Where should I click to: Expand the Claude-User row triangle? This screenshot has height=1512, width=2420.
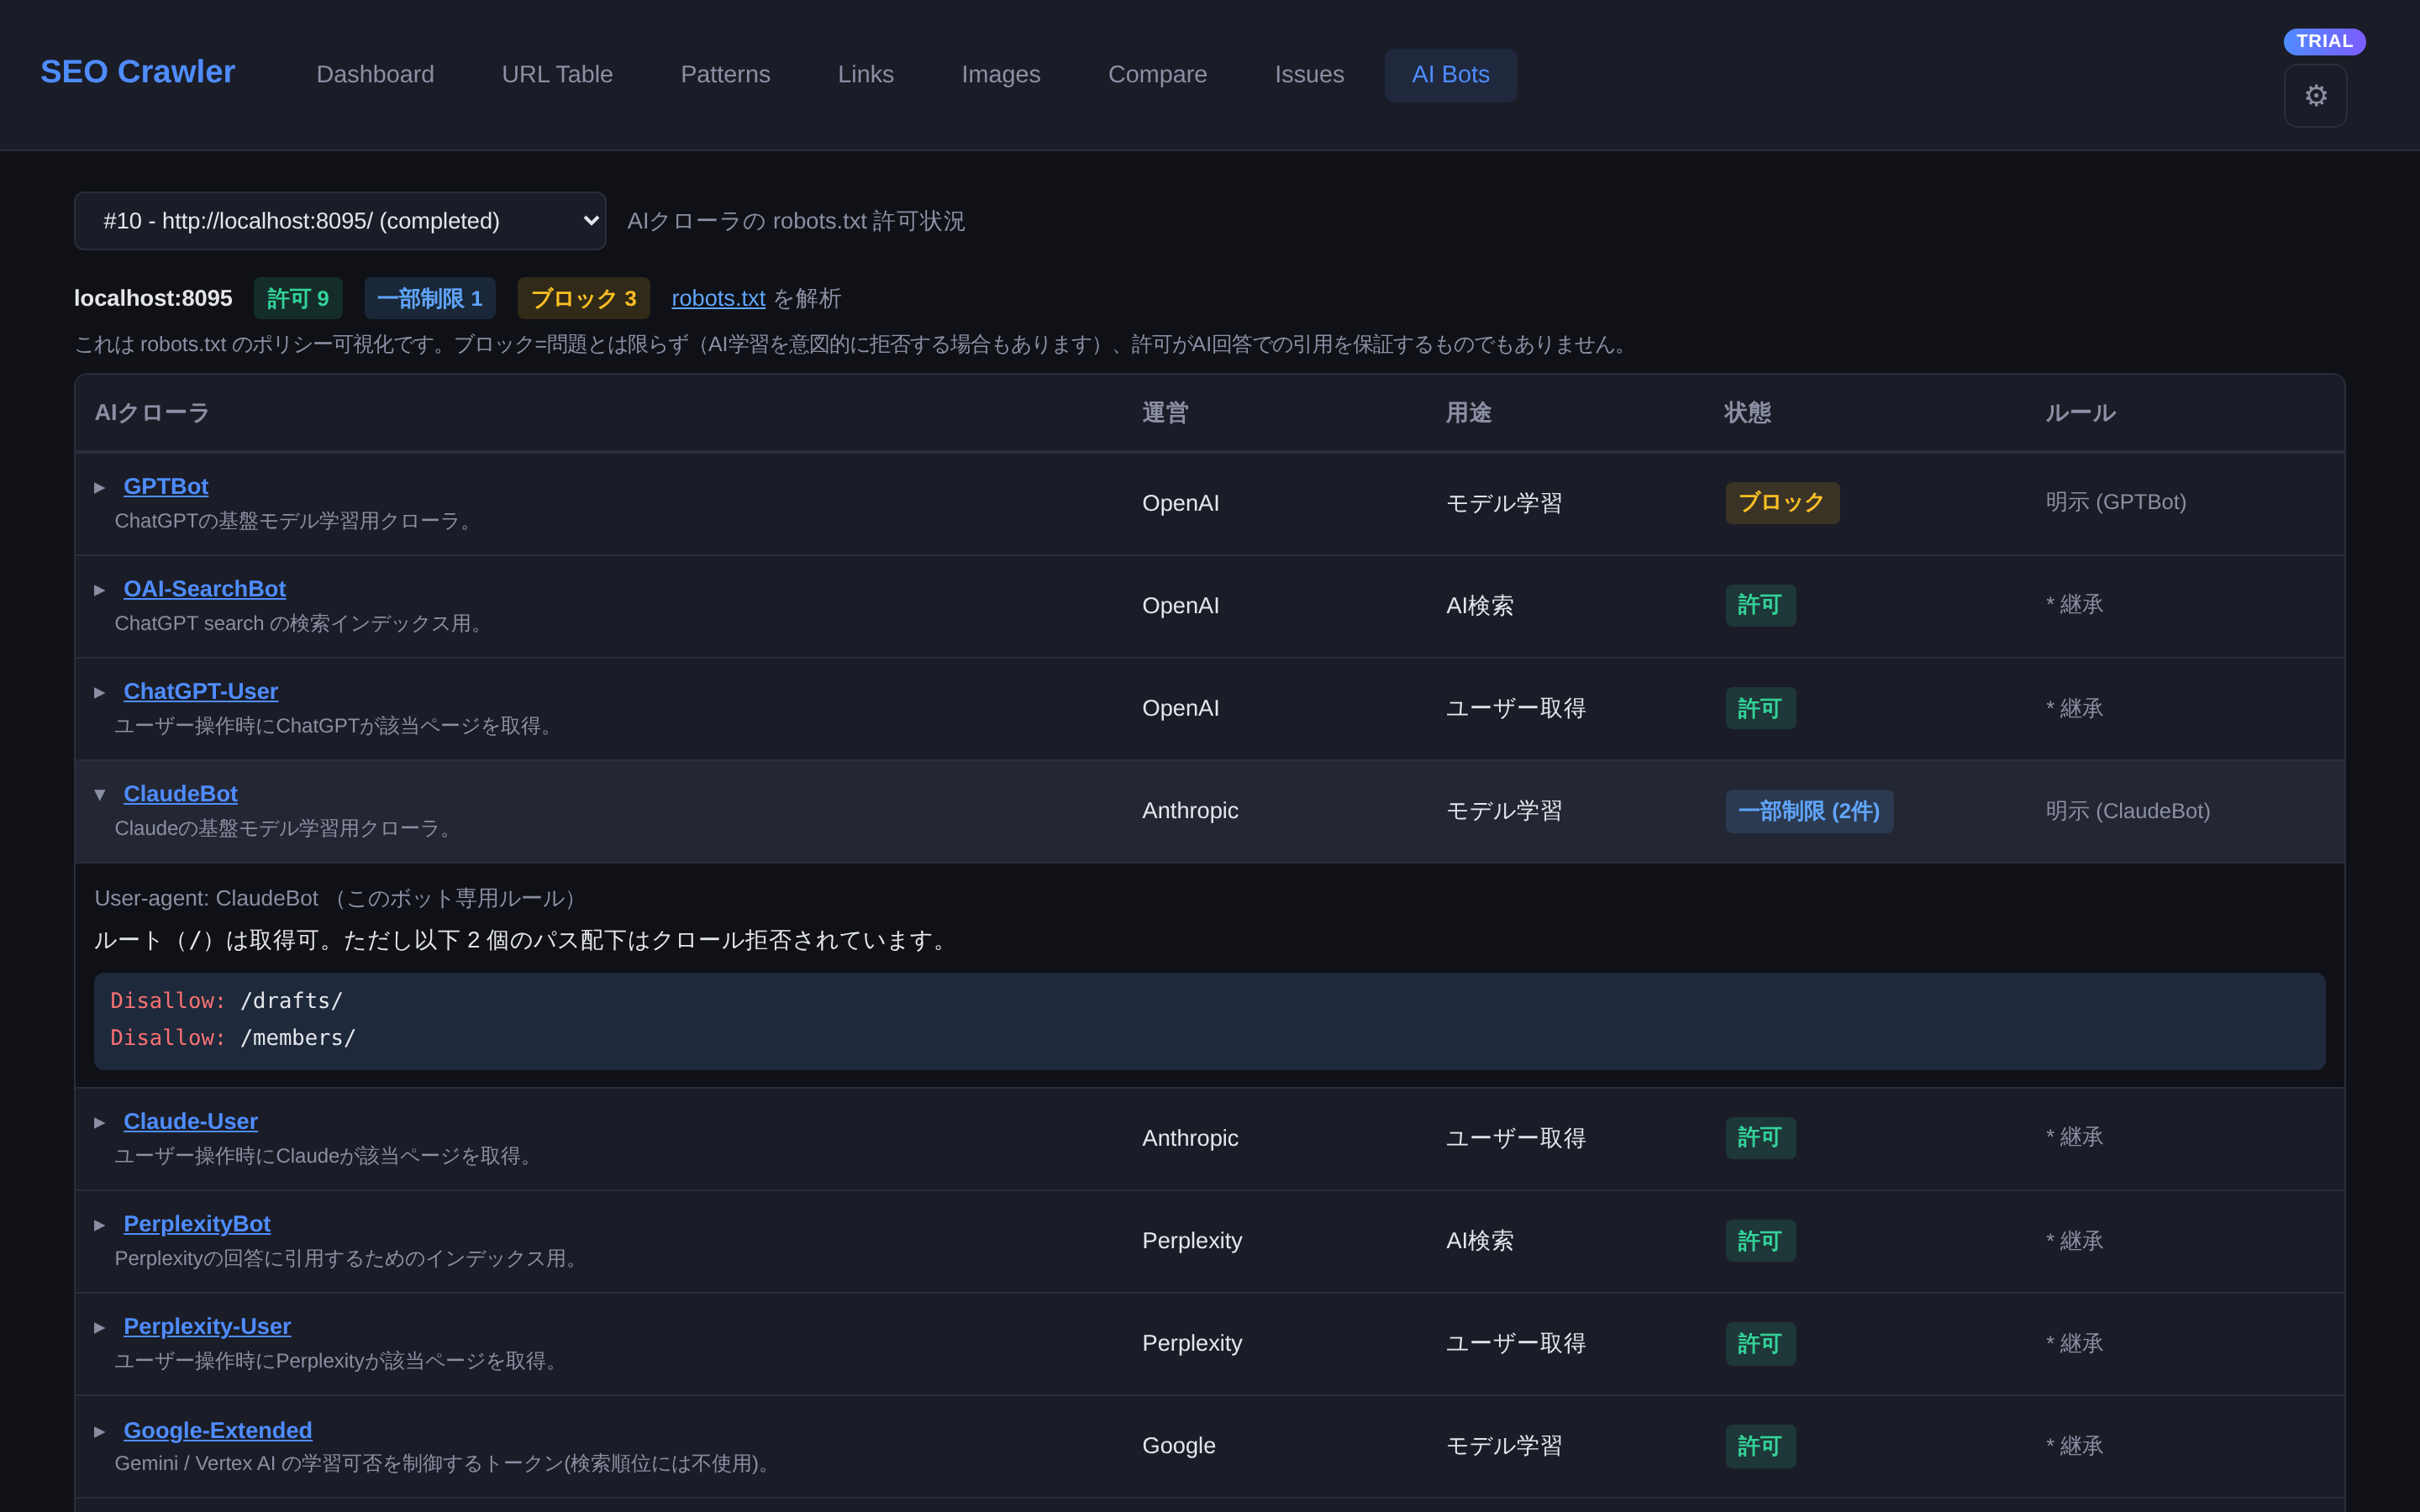click(x=100, y=1122)
